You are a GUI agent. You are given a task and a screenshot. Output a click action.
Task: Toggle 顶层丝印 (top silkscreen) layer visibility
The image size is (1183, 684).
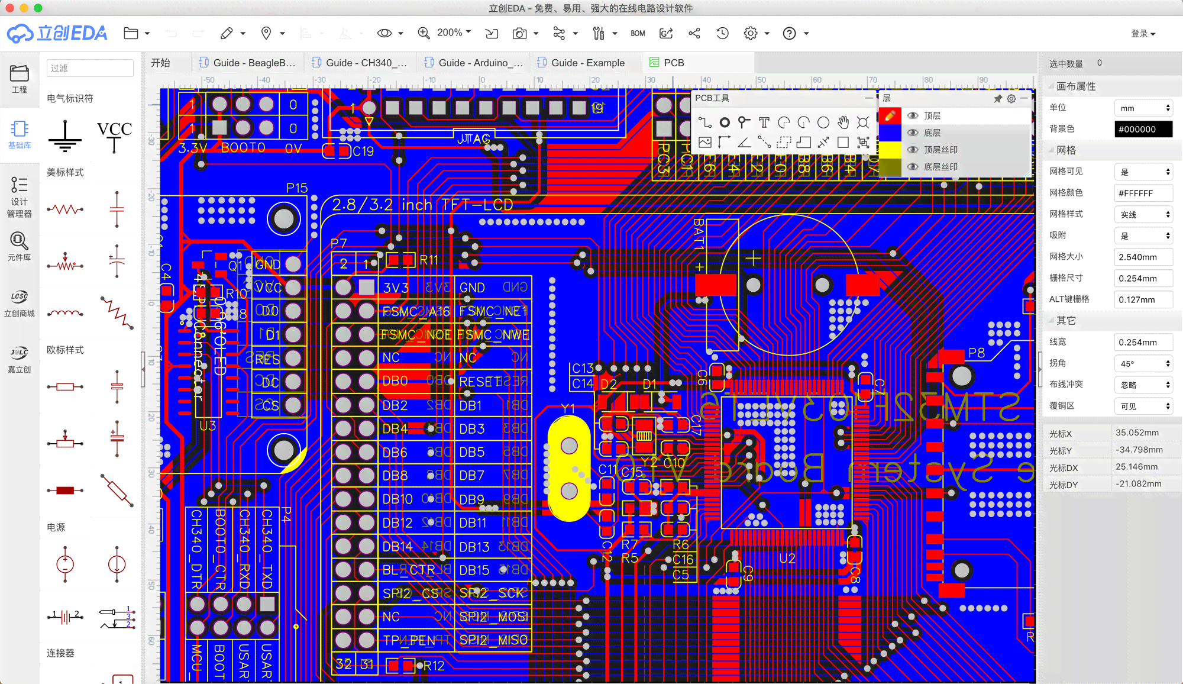pyautogui.click(x=913, y=149)
